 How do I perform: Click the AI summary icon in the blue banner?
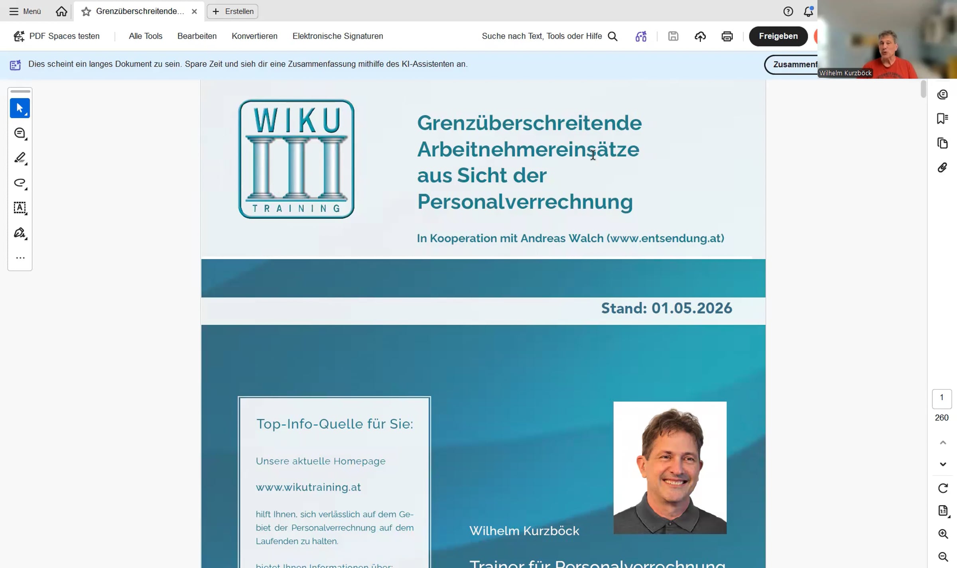[15, 65]
